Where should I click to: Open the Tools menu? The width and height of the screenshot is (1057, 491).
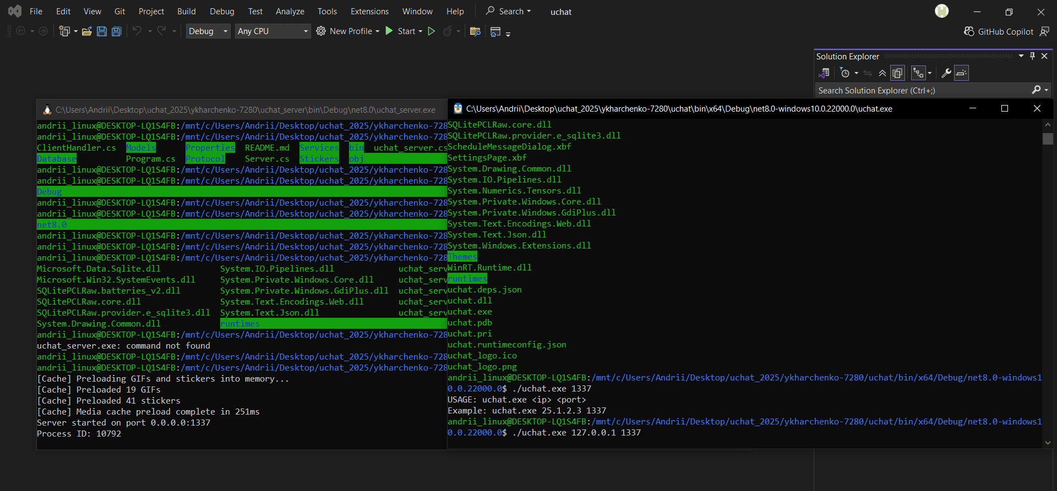point(327,12)
